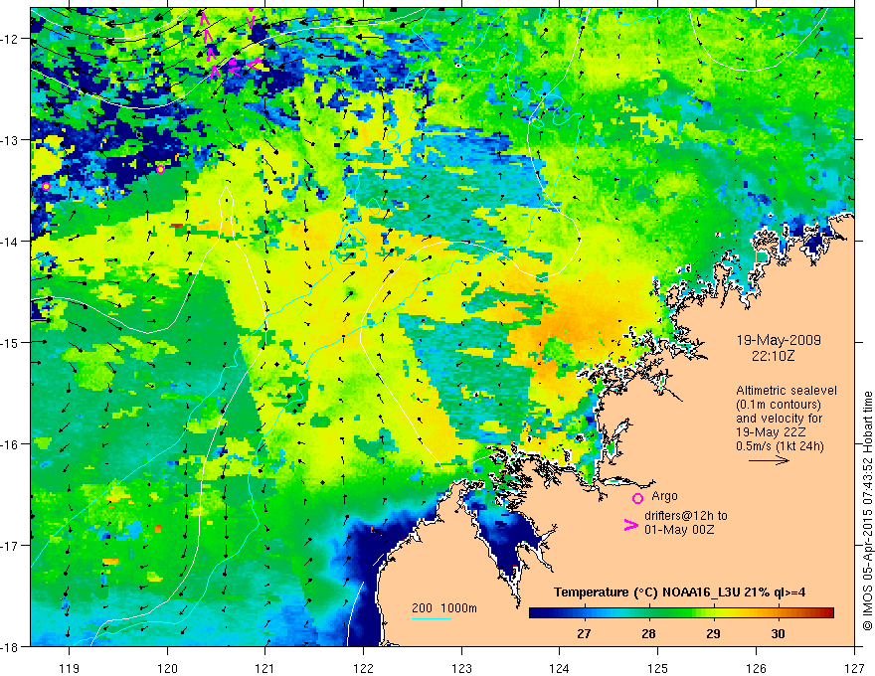Click the 127 longitude axis label
This screenshot has height=676, width=875.
click(x=854, y=668)
